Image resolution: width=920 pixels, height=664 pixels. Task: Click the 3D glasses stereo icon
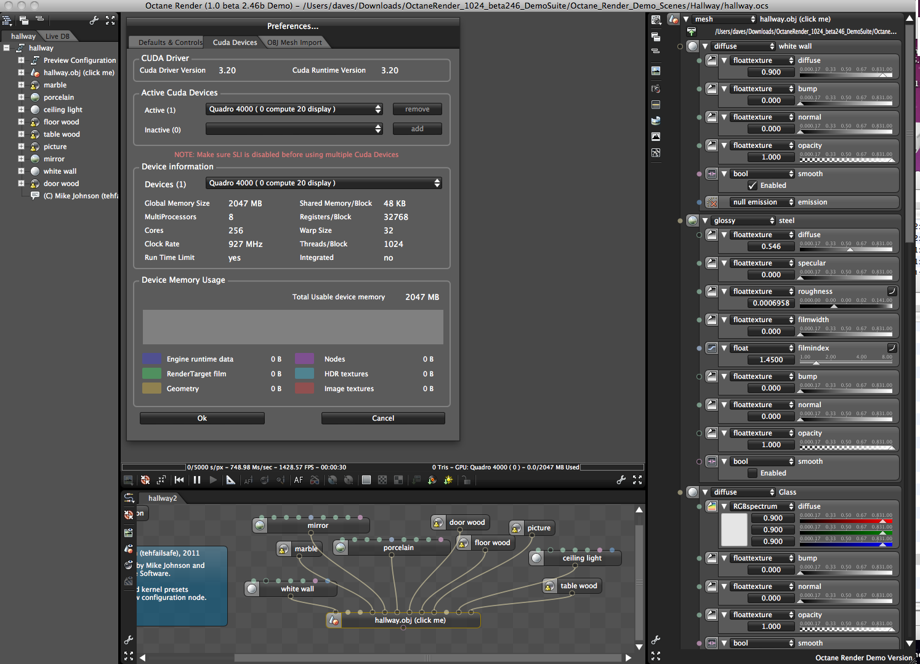pyautogui.click(x=315, y=480)
